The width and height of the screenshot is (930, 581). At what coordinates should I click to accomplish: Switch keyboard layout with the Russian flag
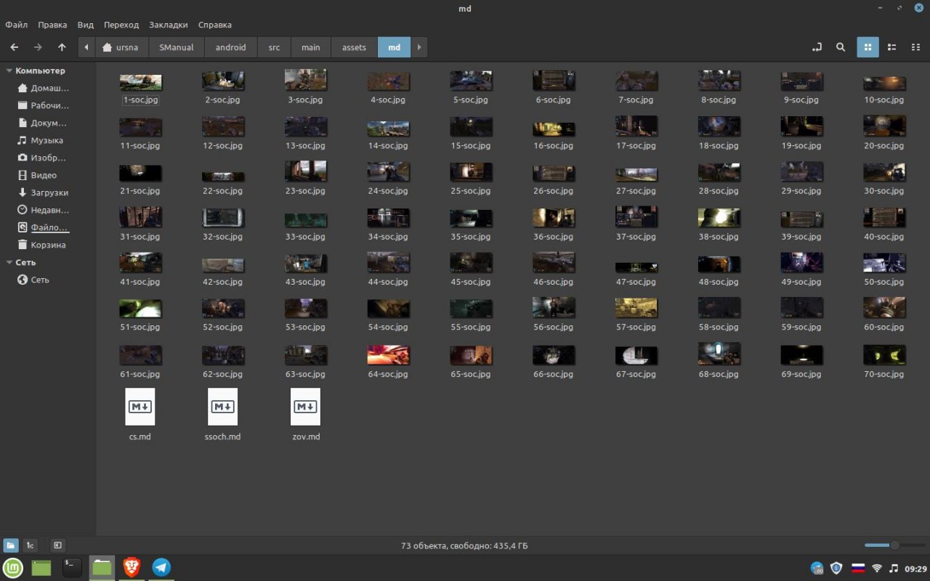point(858,568)
